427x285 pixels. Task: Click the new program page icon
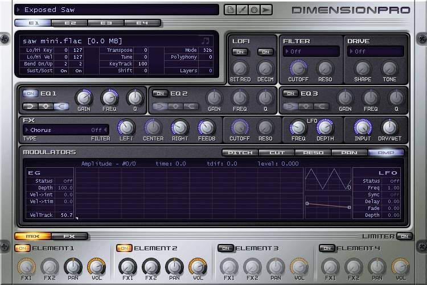tap(229, 10)
